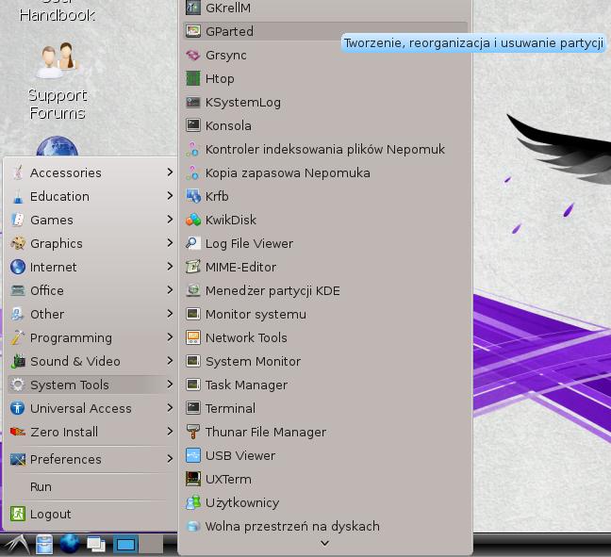
Task: Click the Grsync icon
Action: pyautogui.click(x=193, y=56)
